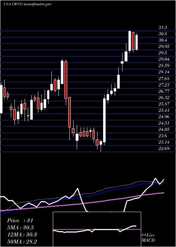Click the 29.04 price axis label
The image size is (176, 247).
point(164,59)
